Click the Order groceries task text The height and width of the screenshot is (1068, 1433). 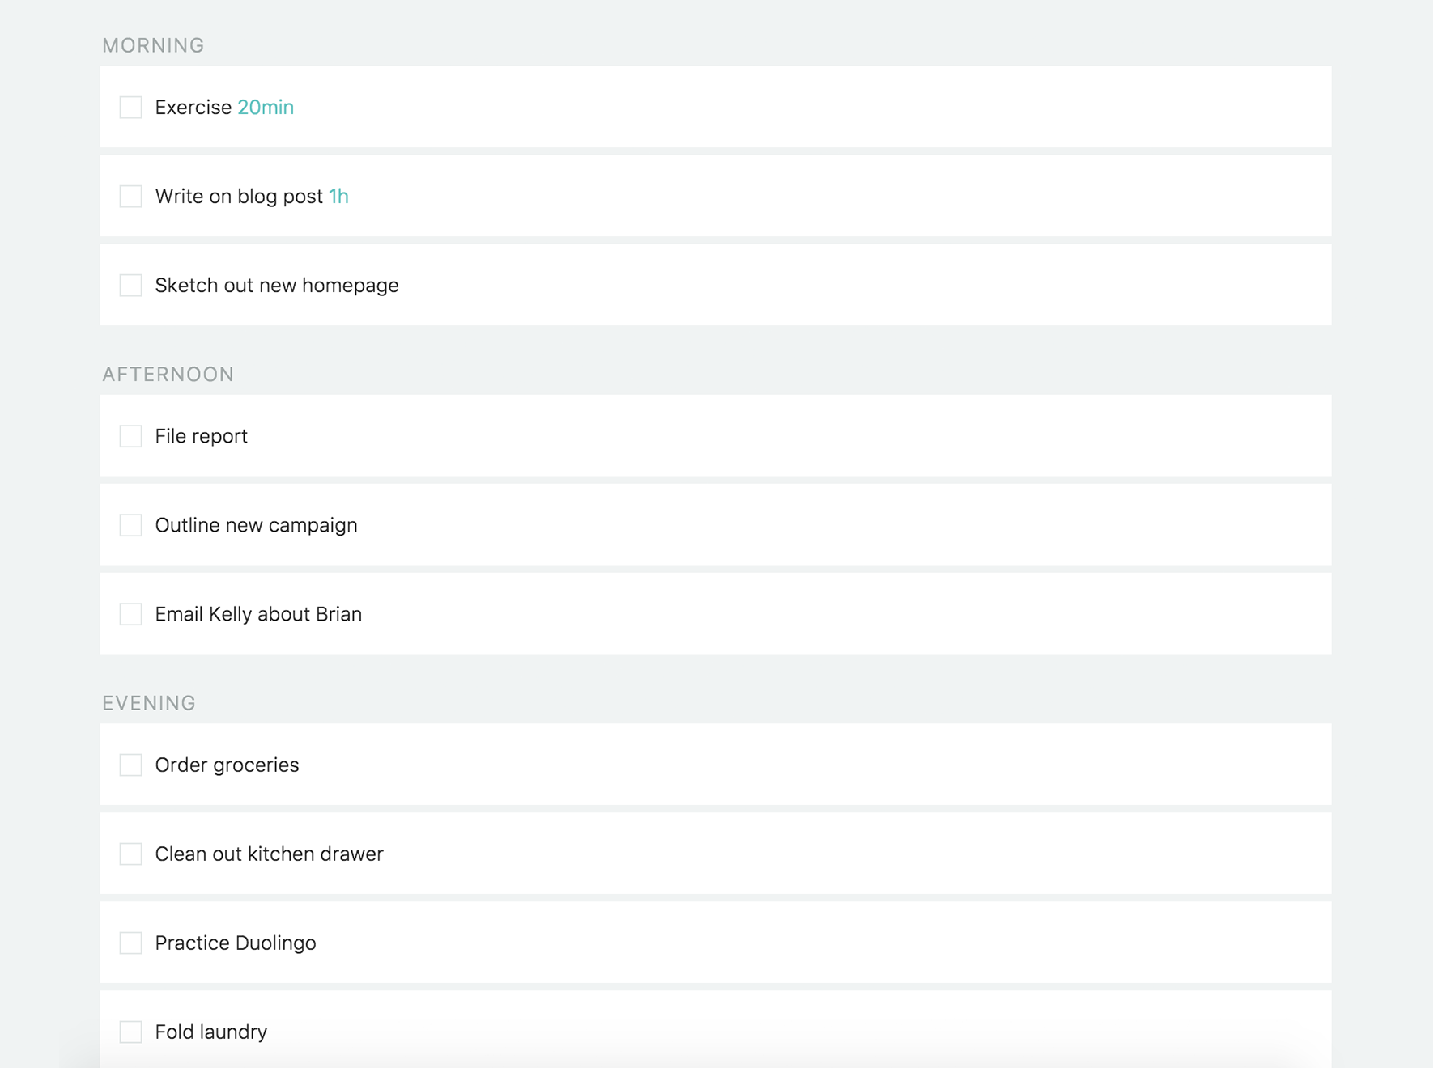(227, 765)
